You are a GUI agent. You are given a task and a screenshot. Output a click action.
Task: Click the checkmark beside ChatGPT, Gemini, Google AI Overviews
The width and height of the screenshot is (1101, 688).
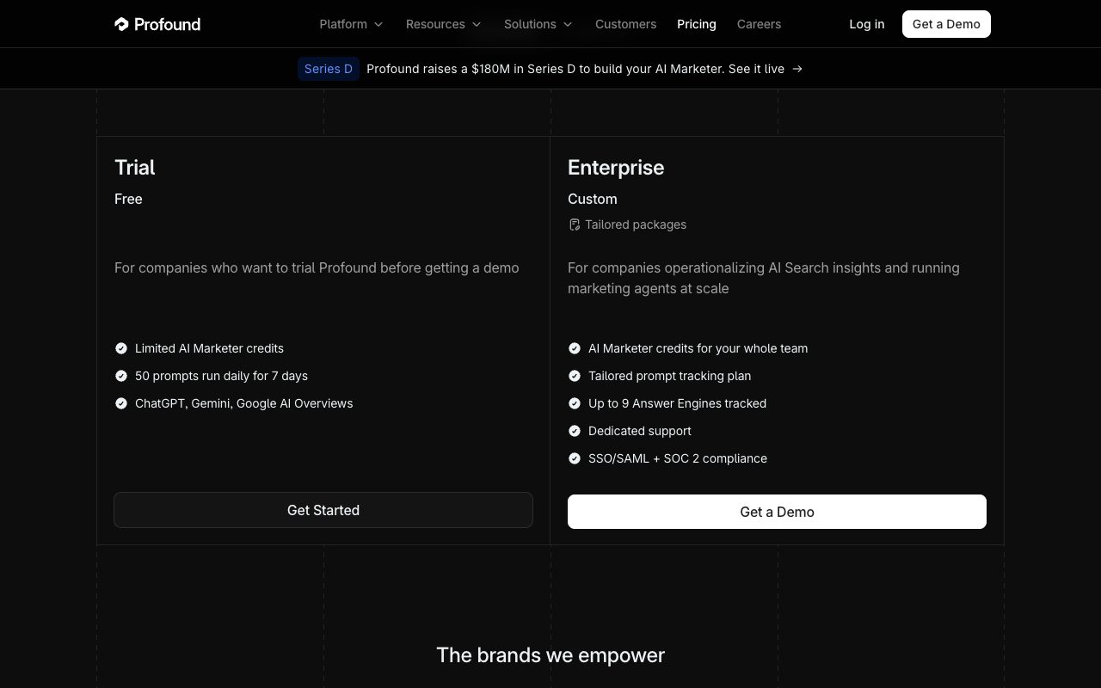click(121, 403)
